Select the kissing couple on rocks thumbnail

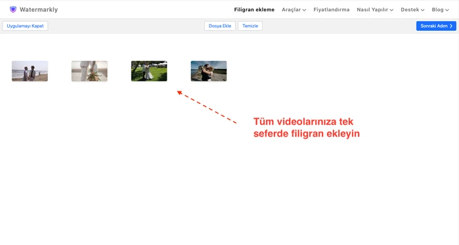(209, 71)
